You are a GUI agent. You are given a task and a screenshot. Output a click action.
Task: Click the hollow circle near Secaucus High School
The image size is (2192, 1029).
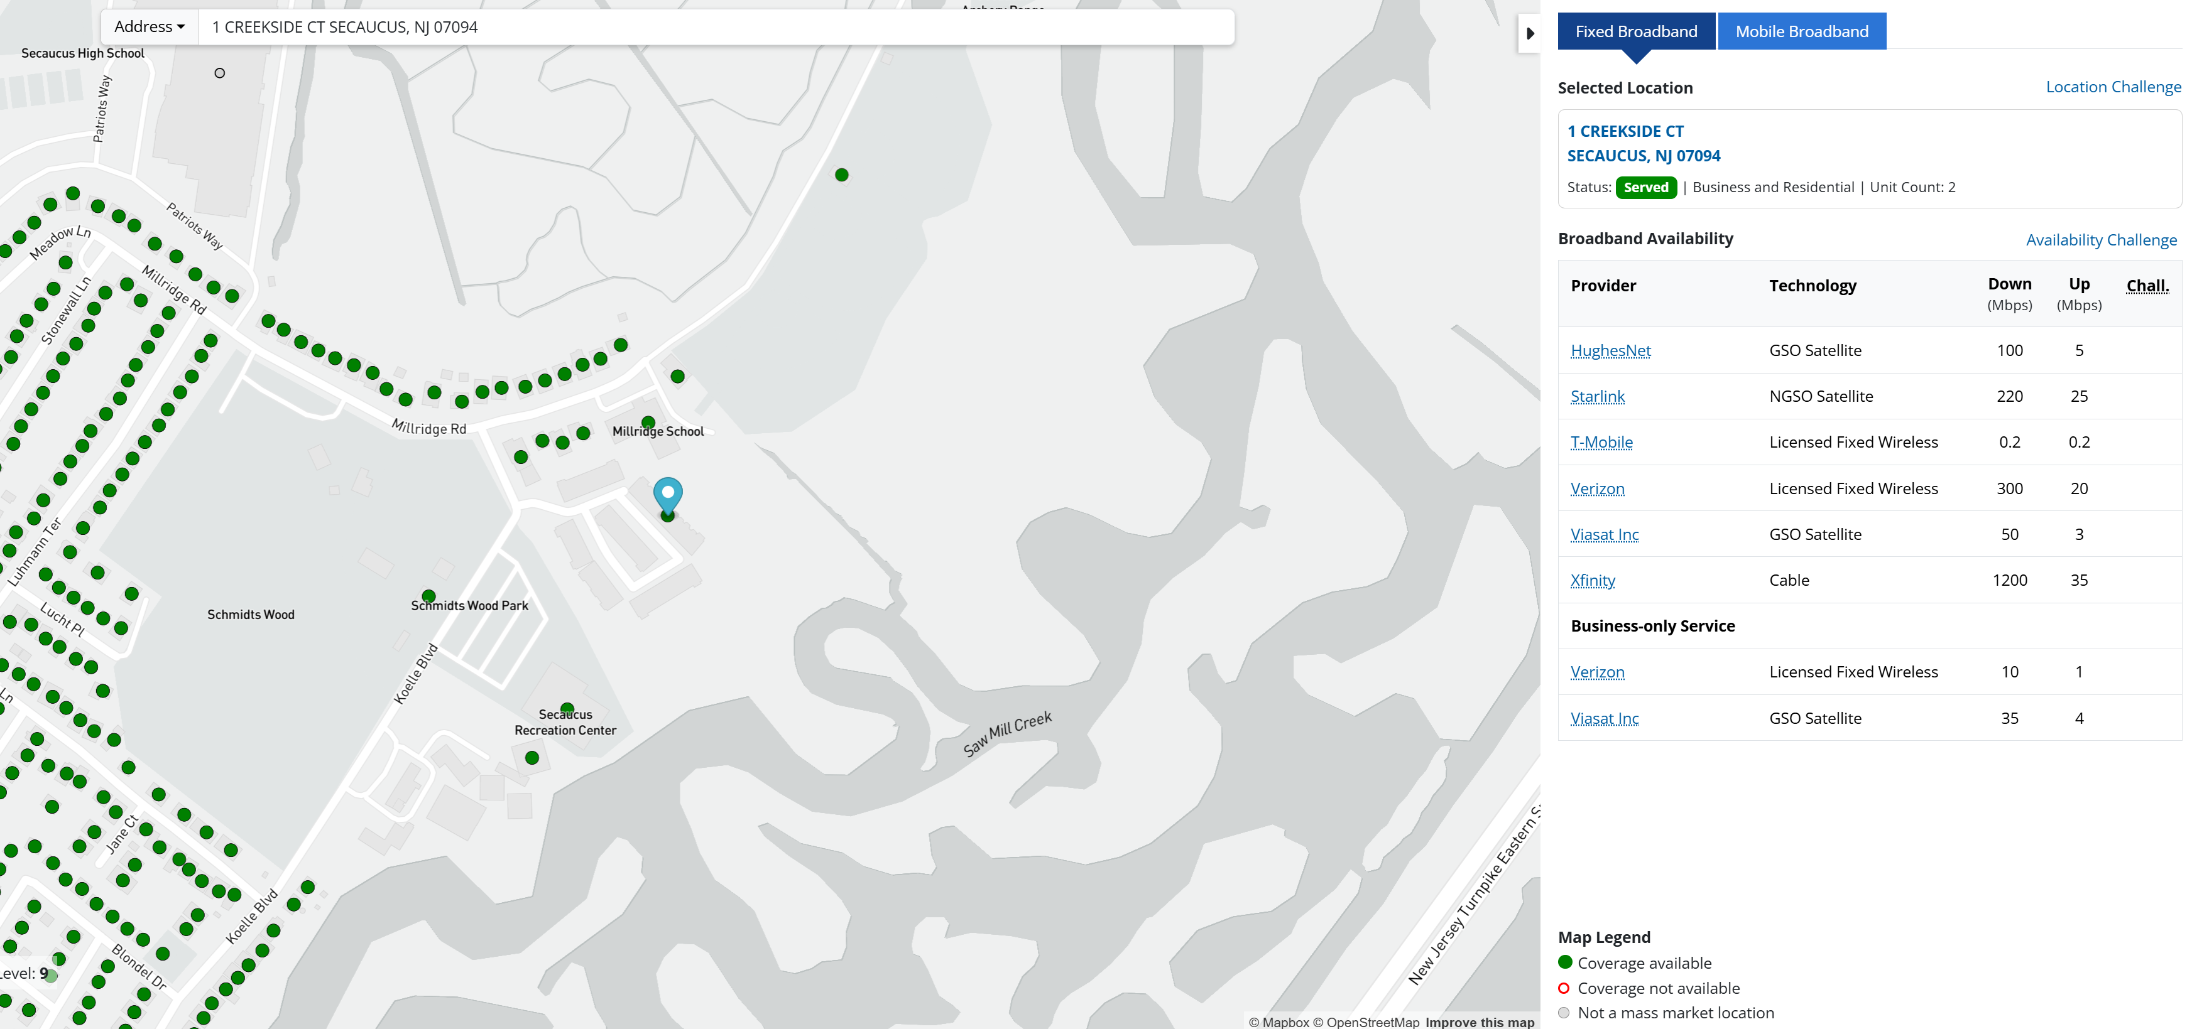pos(219,73)
